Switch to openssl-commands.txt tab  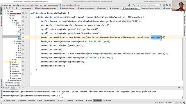(87, 8)
